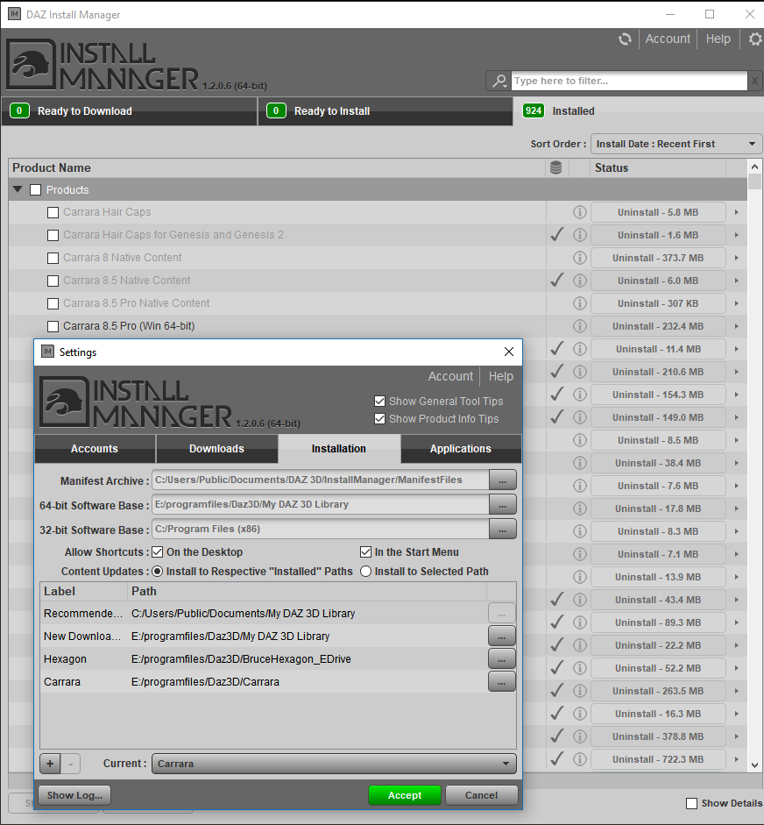Clear the filter with the X button
The width and height of the screenshot is (764, 825).
coord(754,81)
